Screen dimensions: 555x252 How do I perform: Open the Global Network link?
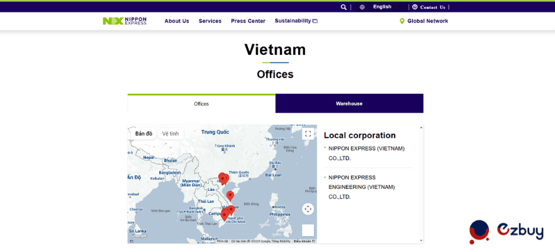[428, 21]
